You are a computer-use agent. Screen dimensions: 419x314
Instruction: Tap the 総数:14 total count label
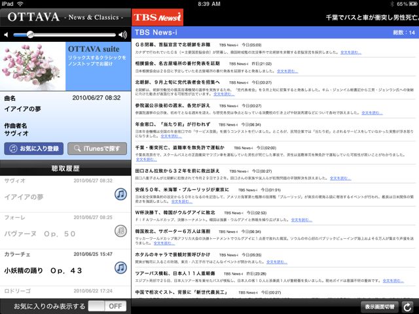[x=404, y=33]
